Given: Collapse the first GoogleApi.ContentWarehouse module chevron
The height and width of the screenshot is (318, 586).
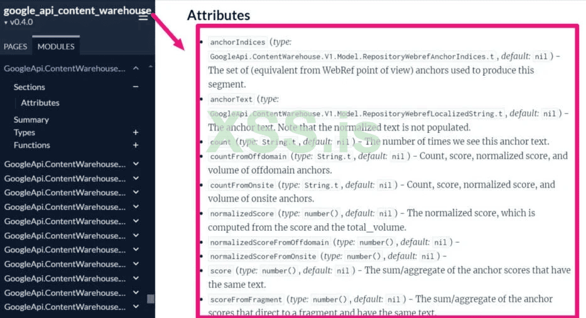Looking at the screenshot, I should pos(136,68).
